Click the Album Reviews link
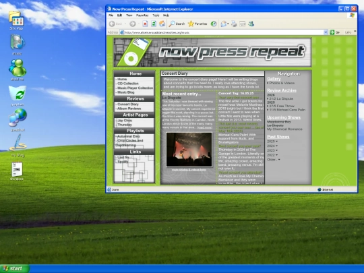This screenshot has height=273, width=364. pos(129,109)
